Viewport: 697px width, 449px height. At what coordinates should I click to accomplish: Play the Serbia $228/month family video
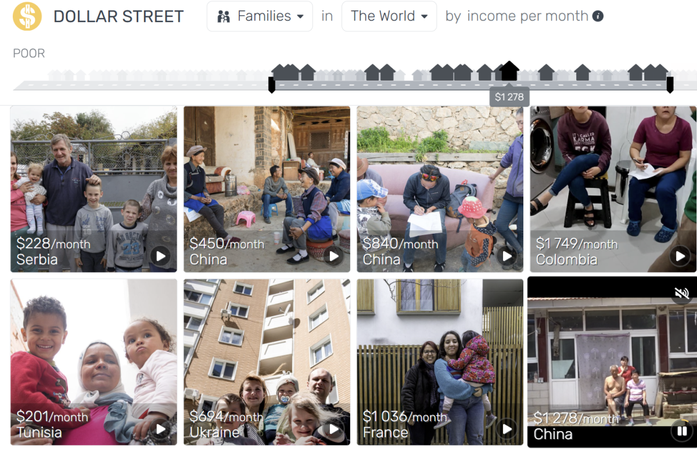160,255
